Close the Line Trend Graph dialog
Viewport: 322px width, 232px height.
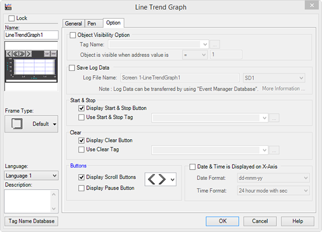[312, 5]
